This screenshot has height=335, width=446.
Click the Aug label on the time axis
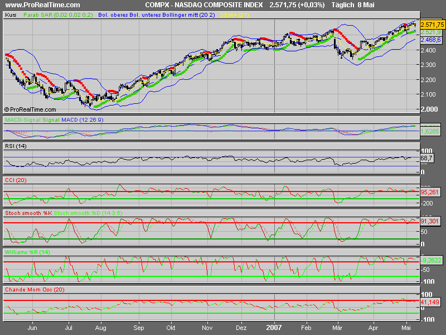coord(100,328)
